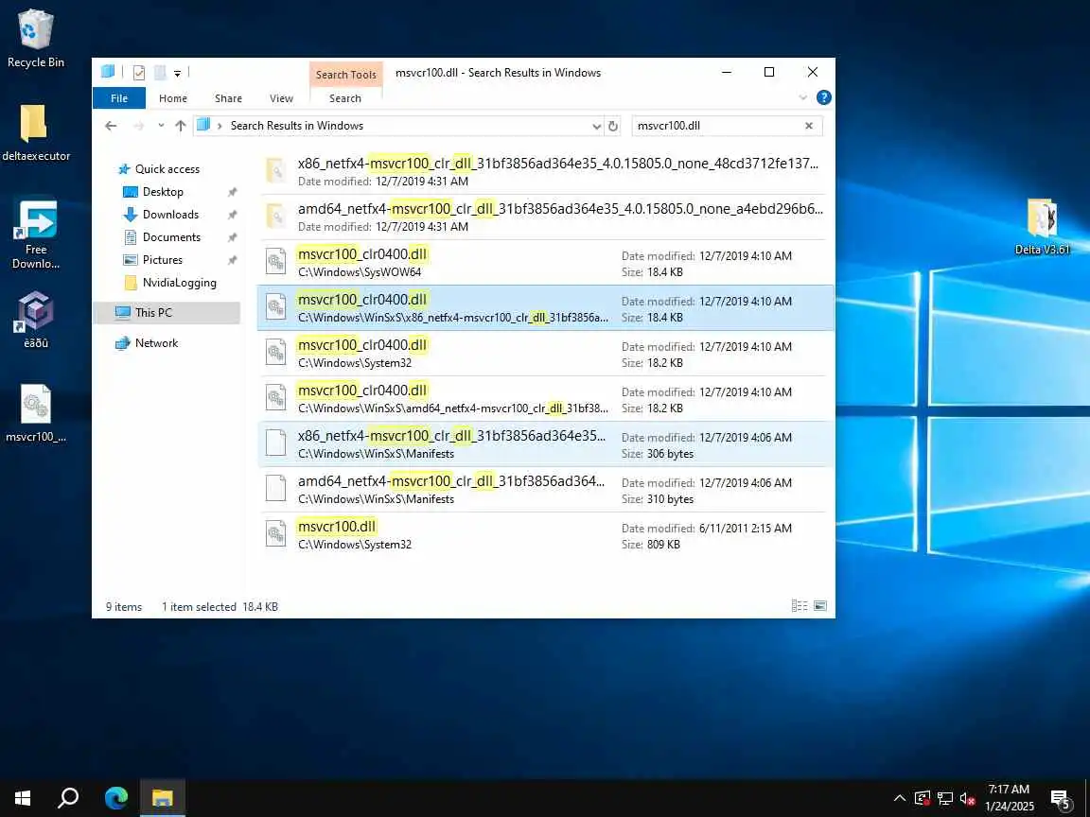Open Pictures in the navigation pane
The width and height of the screenshot is (1090, 817).
162,260
